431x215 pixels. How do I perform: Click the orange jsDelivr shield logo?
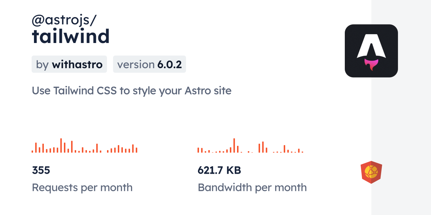(371, 172)
